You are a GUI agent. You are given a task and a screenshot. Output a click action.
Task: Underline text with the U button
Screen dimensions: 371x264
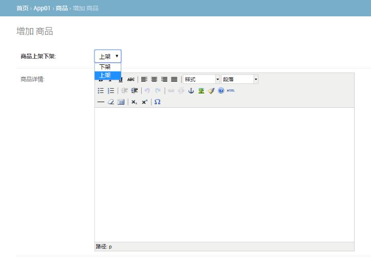121,80
